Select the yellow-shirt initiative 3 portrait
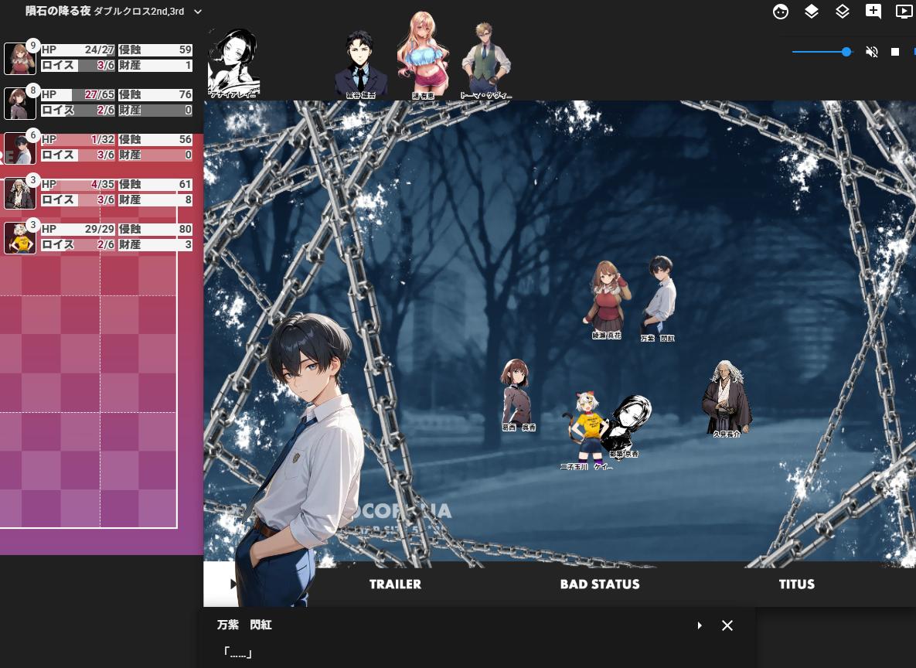 point(19,238)
